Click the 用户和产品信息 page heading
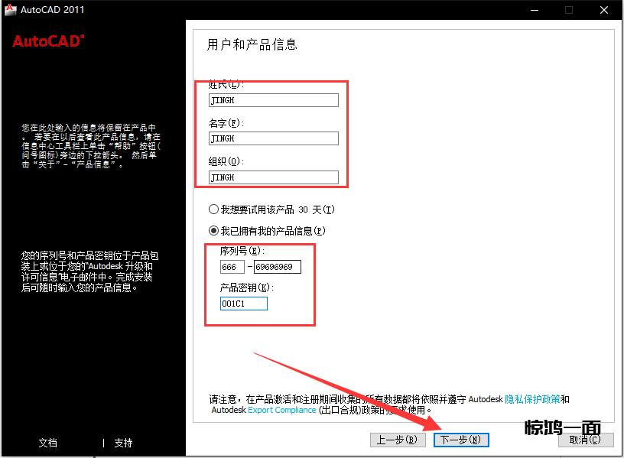 tap(252, 45)
